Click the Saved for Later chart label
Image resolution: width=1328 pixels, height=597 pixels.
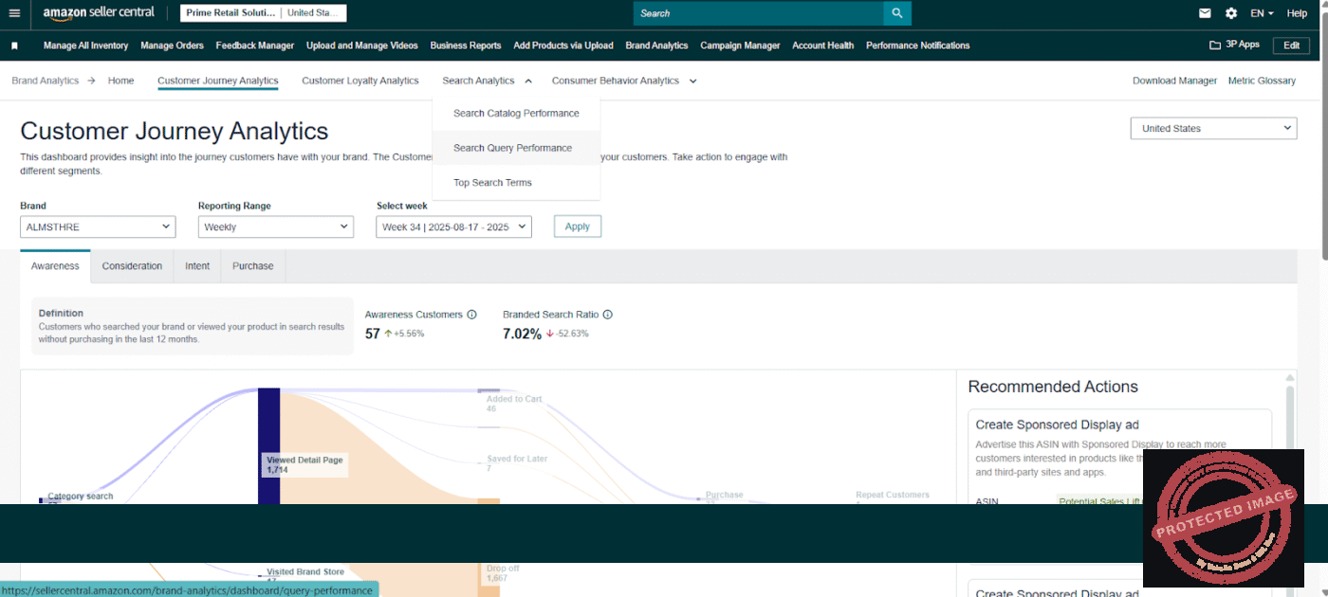tap(517, 463)
